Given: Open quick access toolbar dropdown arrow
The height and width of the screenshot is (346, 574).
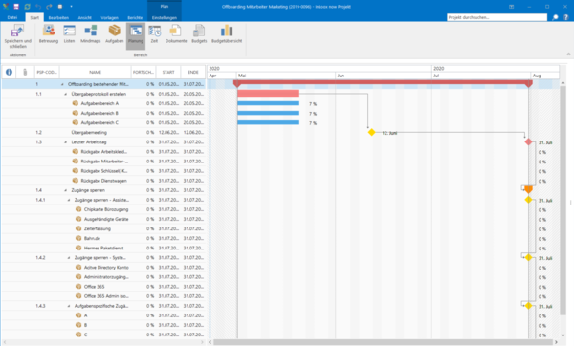Looking at the screenshot, I should tap(71, 7).
